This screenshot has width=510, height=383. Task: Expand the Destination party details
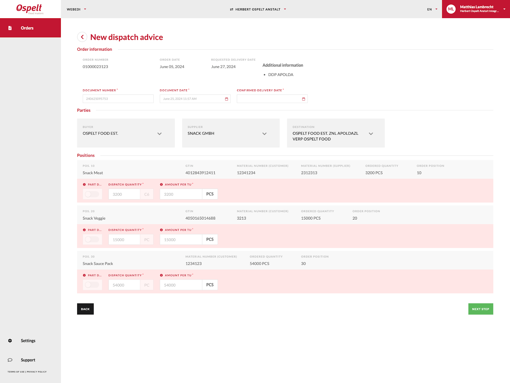[x=371, y=134]
